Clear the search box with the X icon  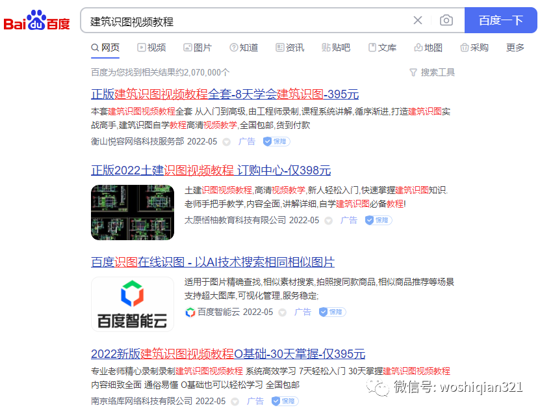click(x=417, y=20)
